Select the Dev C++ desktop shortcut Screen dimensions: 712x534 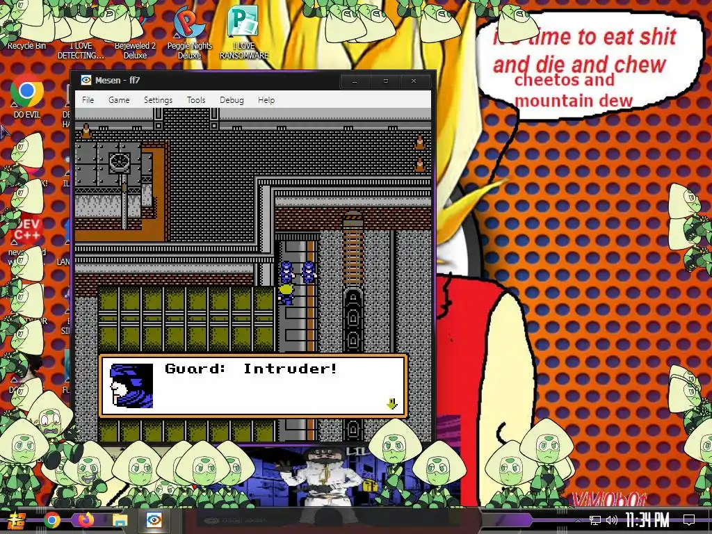tap(27, 241)
